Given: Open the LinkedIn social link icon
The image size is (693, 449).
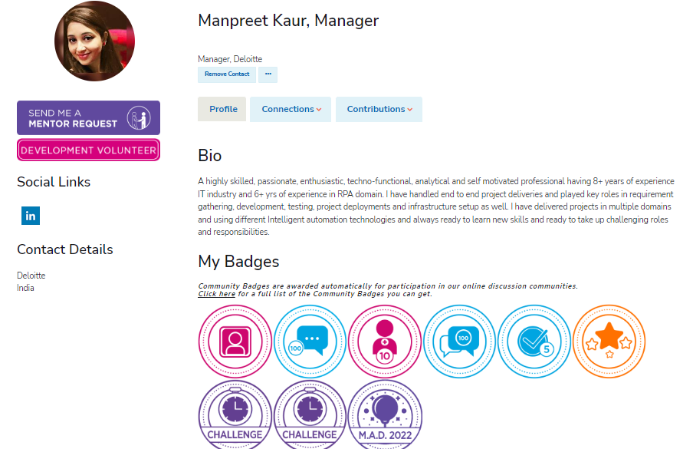Looking at the screenshot, I should click(31, 216).
